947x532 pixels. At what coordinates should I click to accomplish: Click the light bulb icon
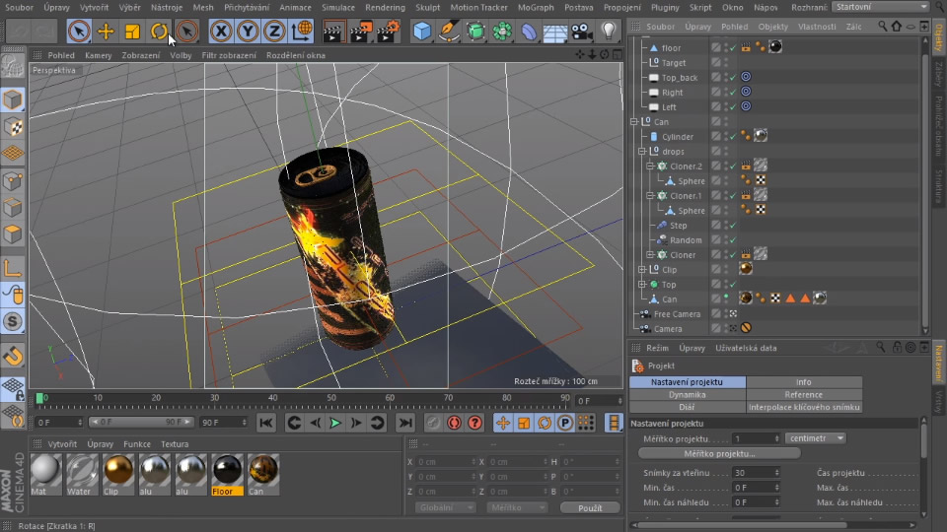pyautogui.click(x=609, y=32)
